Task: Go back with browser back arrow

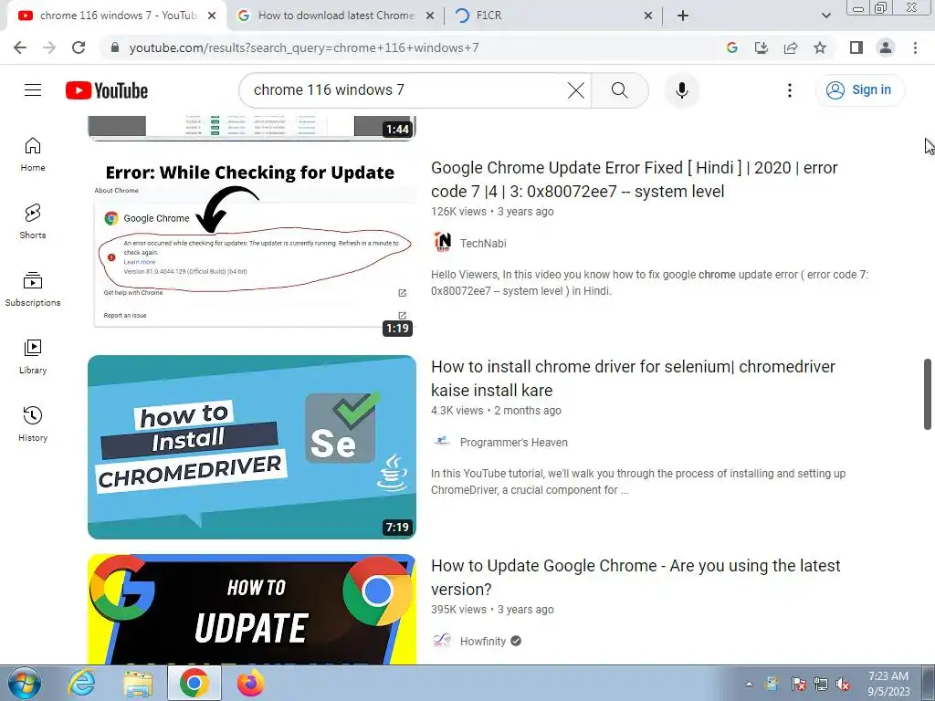Action: point(20,47)
